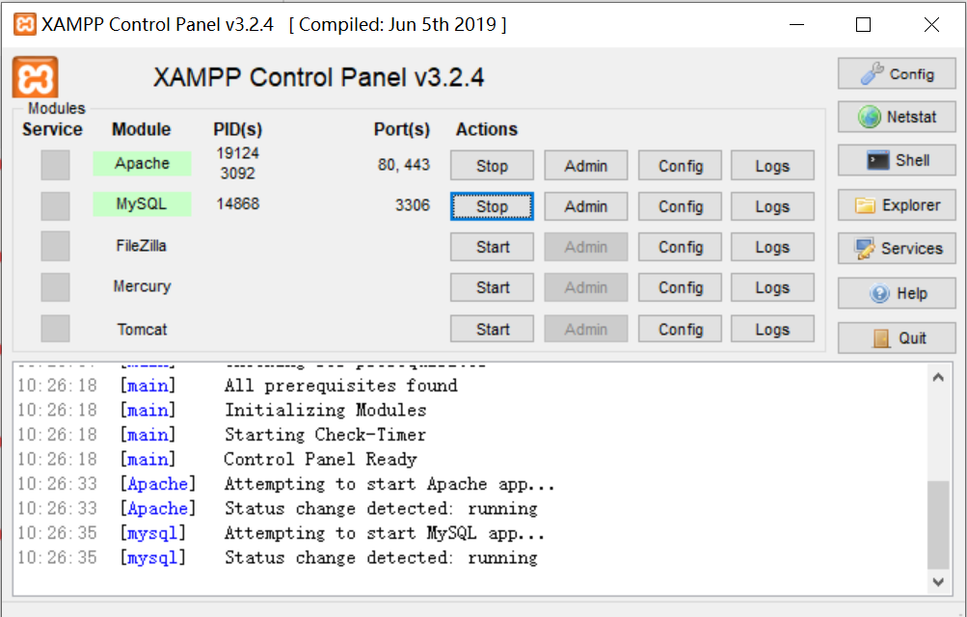
Task: Open Tomcat Config menu
Action: click(681, 329)
